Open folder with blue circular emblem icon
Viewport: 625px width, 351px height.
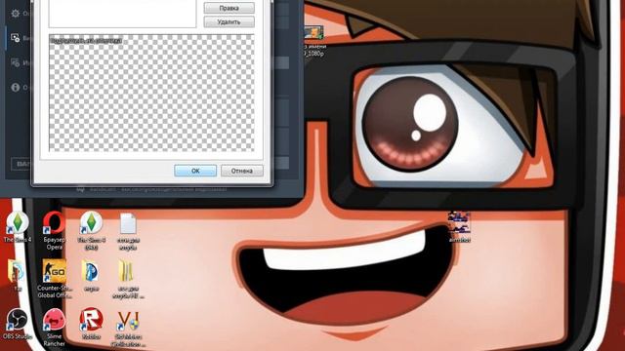91,276
